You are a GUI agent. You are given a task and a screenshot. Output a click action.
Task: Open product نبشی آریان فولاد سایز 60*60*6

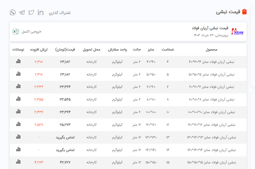tap(211, 87)
